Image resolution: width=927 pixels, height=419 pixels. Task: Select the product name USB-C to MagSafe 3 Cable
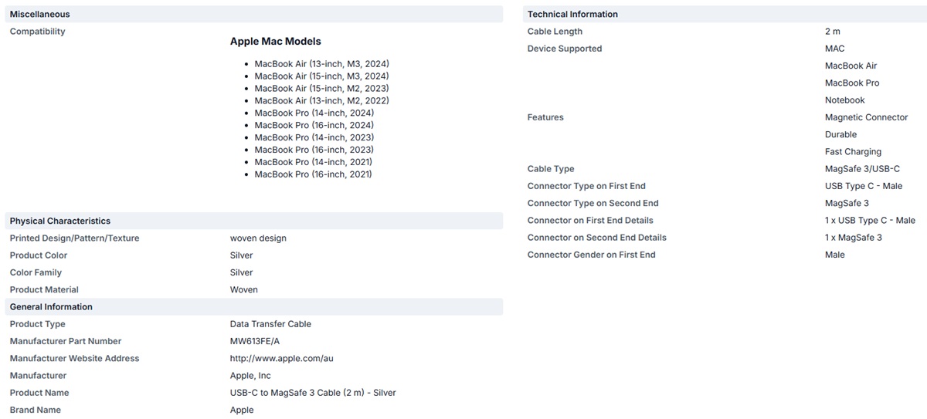[x=313, y=393]
